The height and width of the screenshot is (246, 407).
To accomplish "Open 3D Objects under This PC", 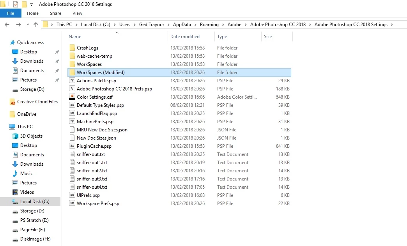I will (31, 136).
